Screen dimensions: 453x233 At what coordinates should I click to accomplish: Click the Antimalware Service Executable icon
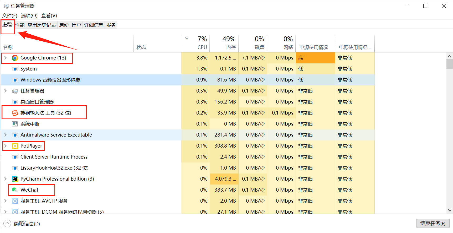pyautogui.click(x=15, y=135)
